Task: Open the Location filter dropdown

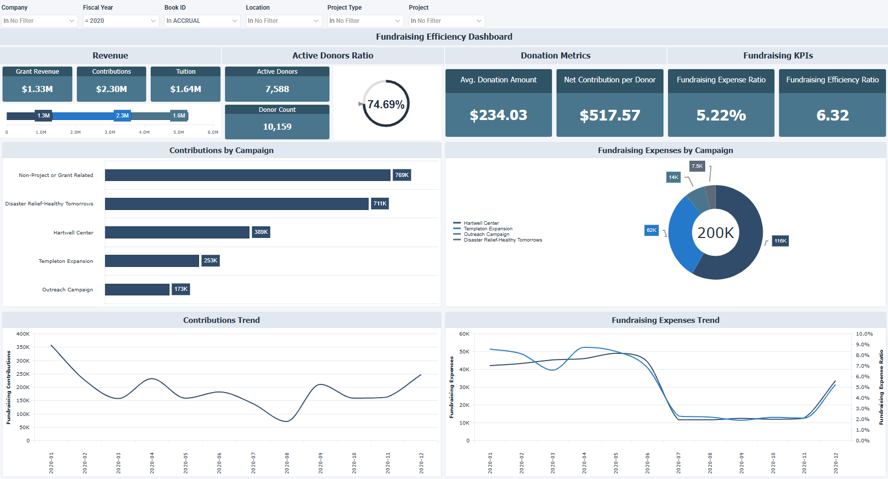Action: pos(284,21)
